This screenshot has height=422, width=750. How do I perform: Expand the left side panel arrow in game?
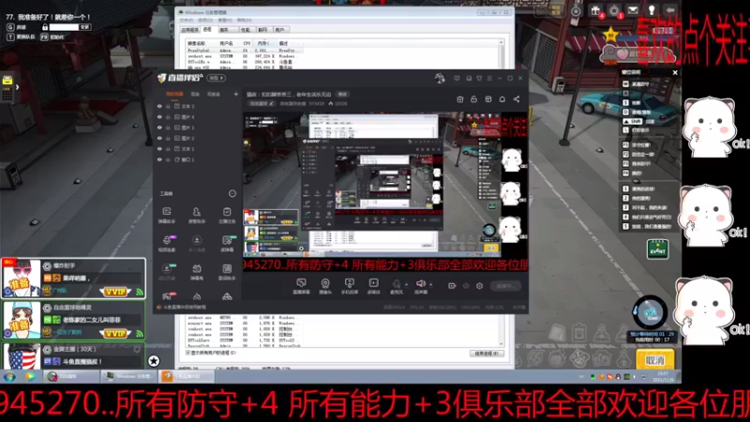point(17,87)
